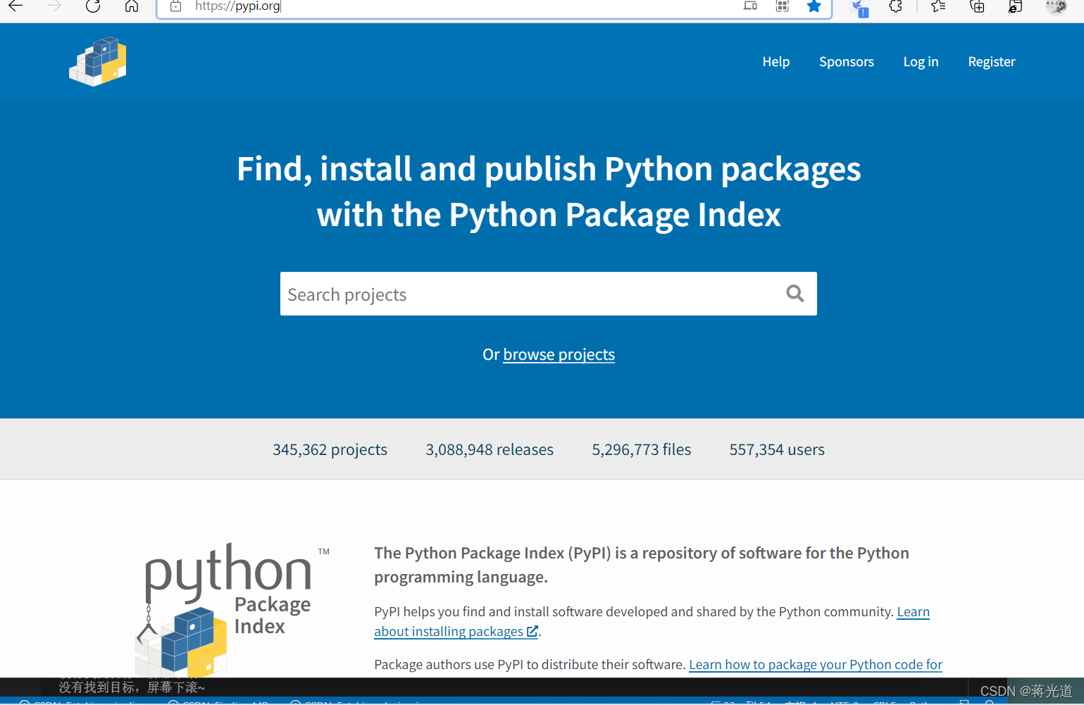Click the Register link
1084x705 pixels.
991,61
